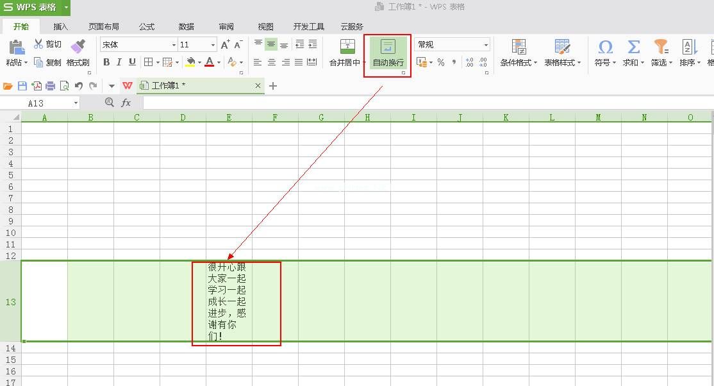
Task: Open the number format dropdown (常规)
Action: click(x=486, y=45)
